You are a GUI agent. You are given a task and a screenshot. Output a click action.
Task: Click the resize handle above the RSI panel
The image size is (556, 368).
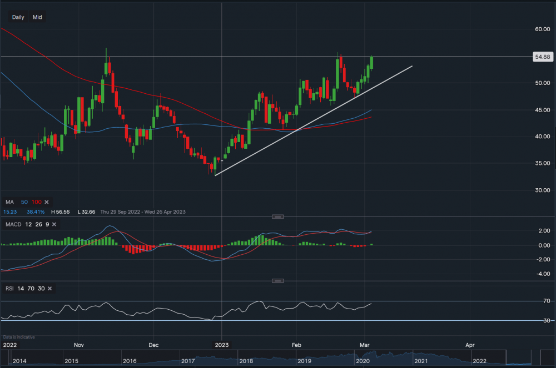[277, 281]
